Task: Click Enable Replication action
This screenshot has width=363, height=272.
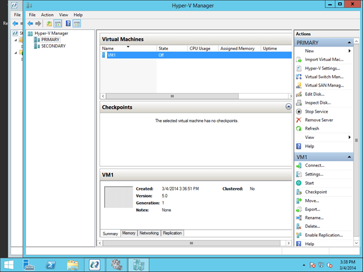Action: [x=323, y=235]
